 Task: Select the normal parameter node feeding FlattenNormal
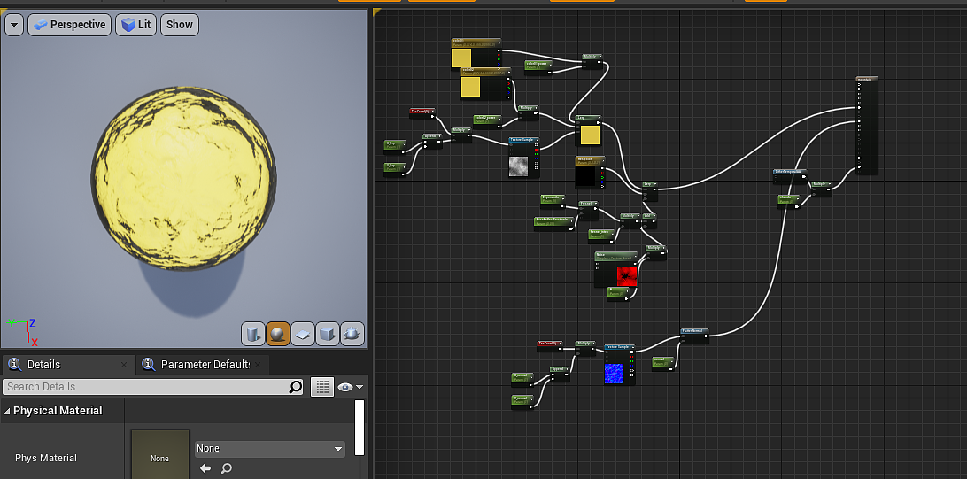coord(663,364)
